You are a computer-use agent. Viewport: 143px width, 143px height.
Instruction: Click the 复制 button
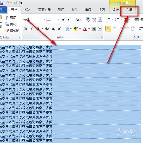tap(11, 24)
